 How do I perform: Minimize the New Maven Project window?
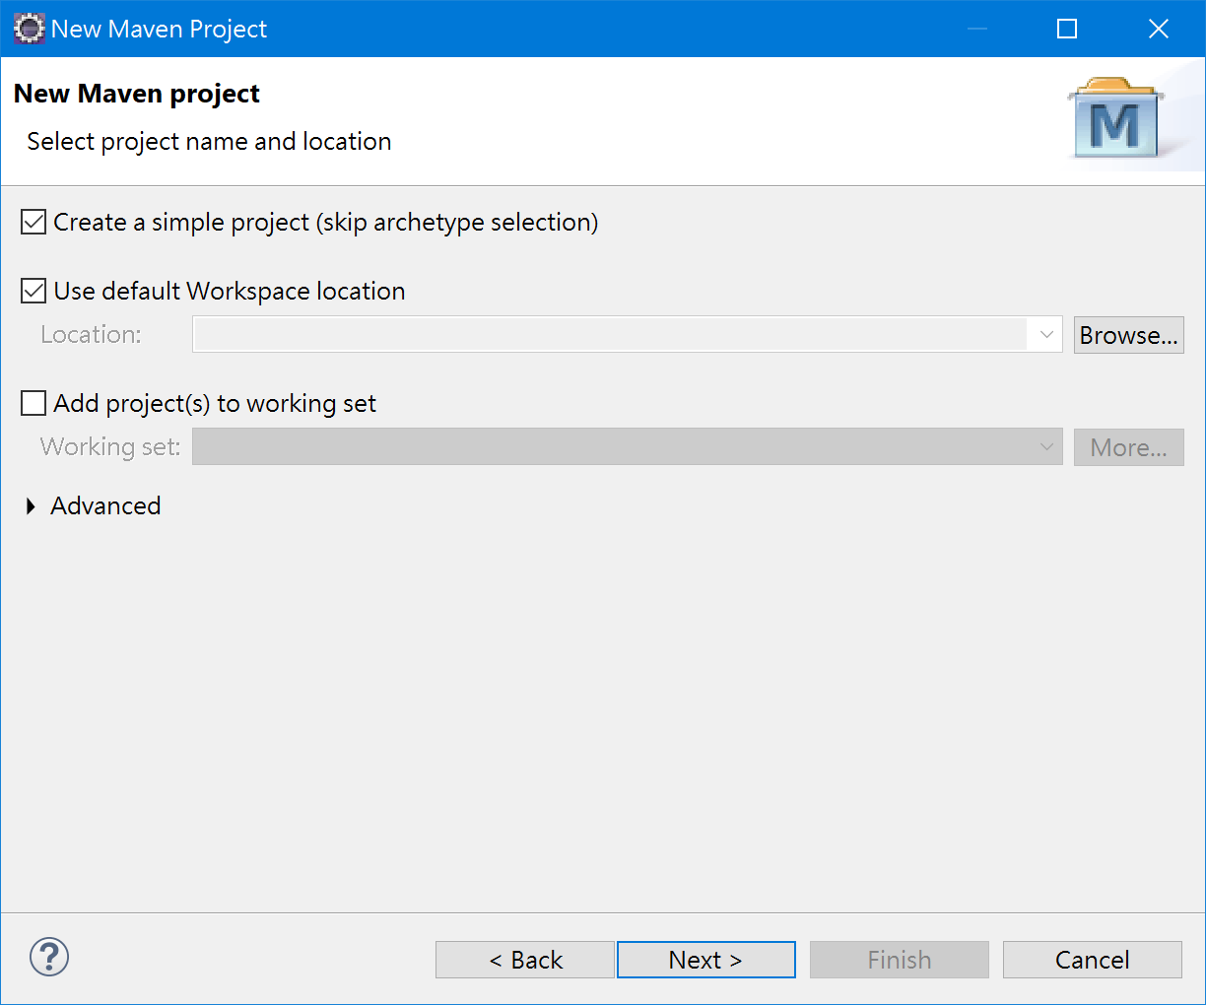pyautogui.click(x=976, y=29)
